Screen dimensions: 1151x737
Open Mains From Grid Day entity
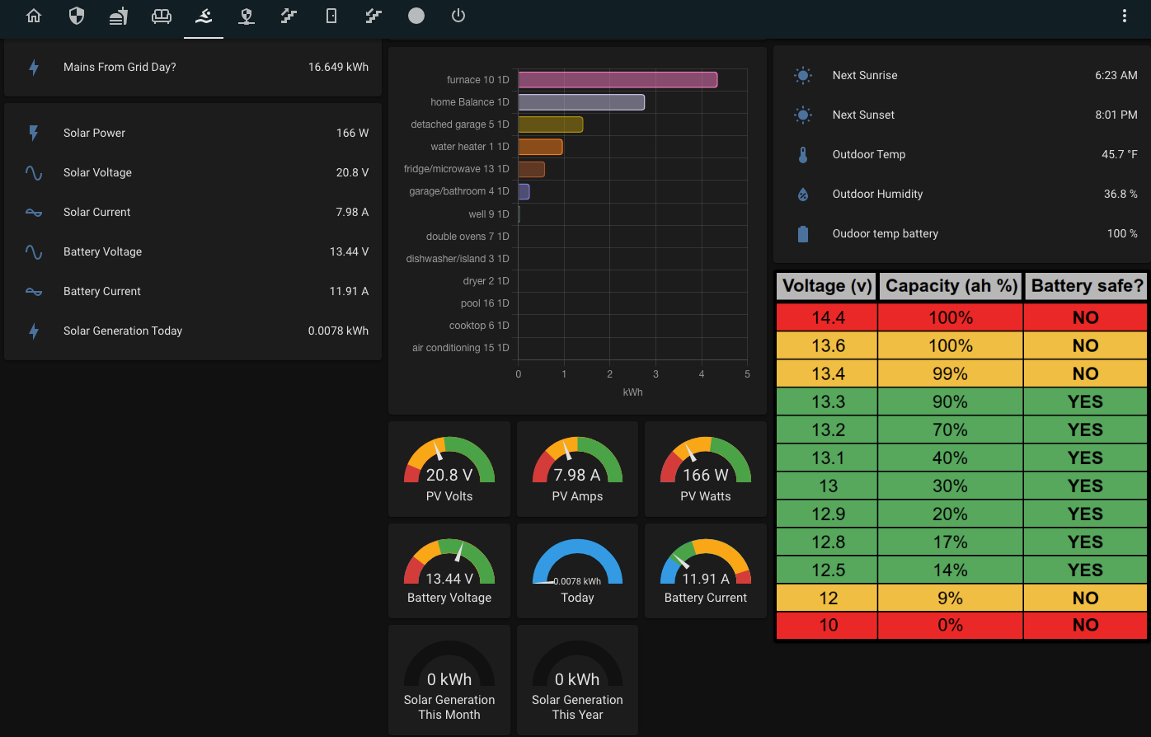pyautogui.click(x=193, y=67)
